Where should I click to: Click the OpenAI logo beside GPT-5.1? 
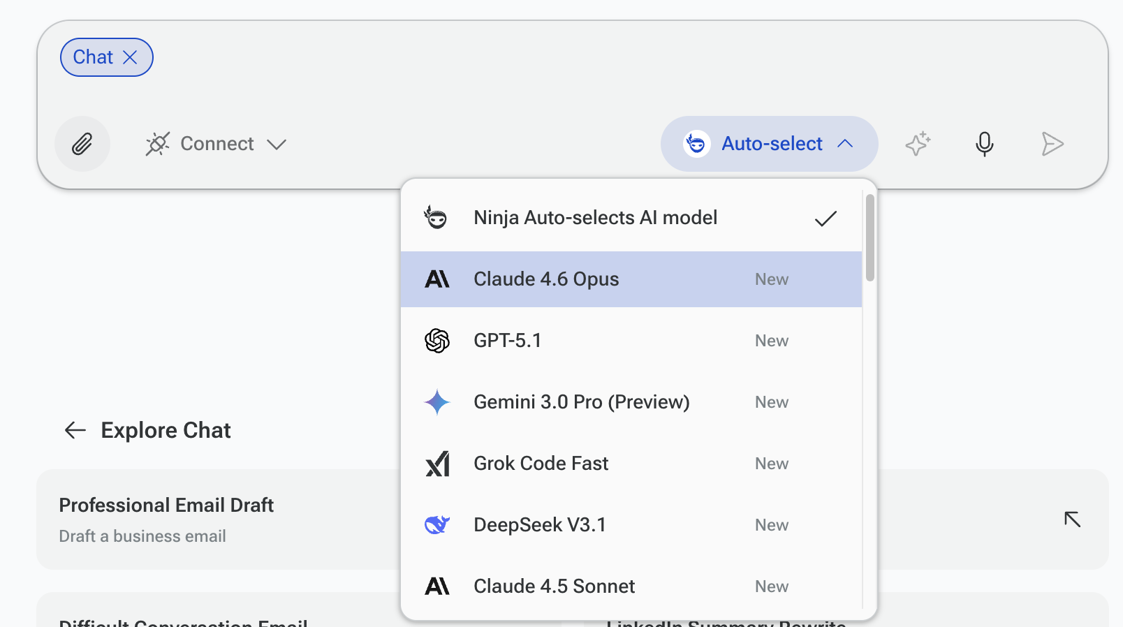[x=437, y=341]
